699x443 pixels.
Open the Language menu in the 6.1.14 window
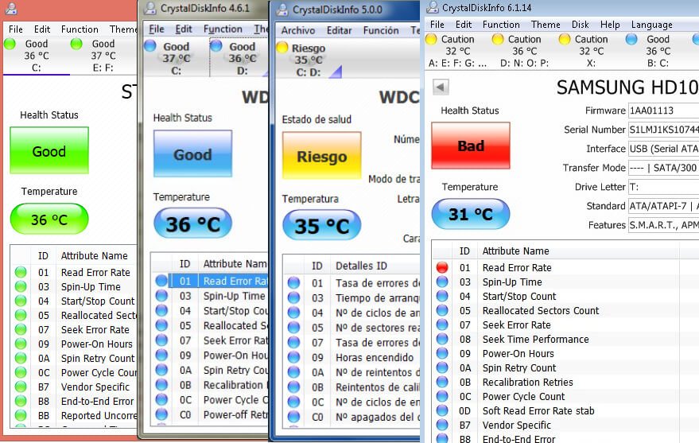tap(652, 25)
